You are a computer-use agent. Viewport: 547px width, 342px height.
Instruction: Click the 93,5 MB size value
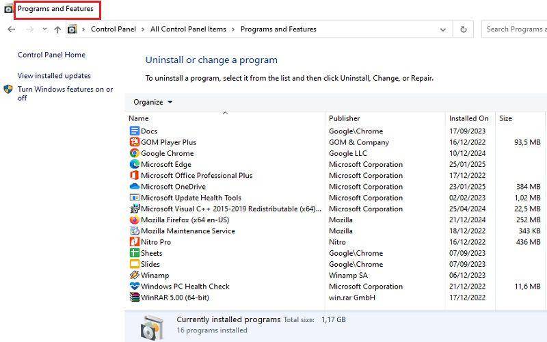pyautogui.click(x=527, y=142)
